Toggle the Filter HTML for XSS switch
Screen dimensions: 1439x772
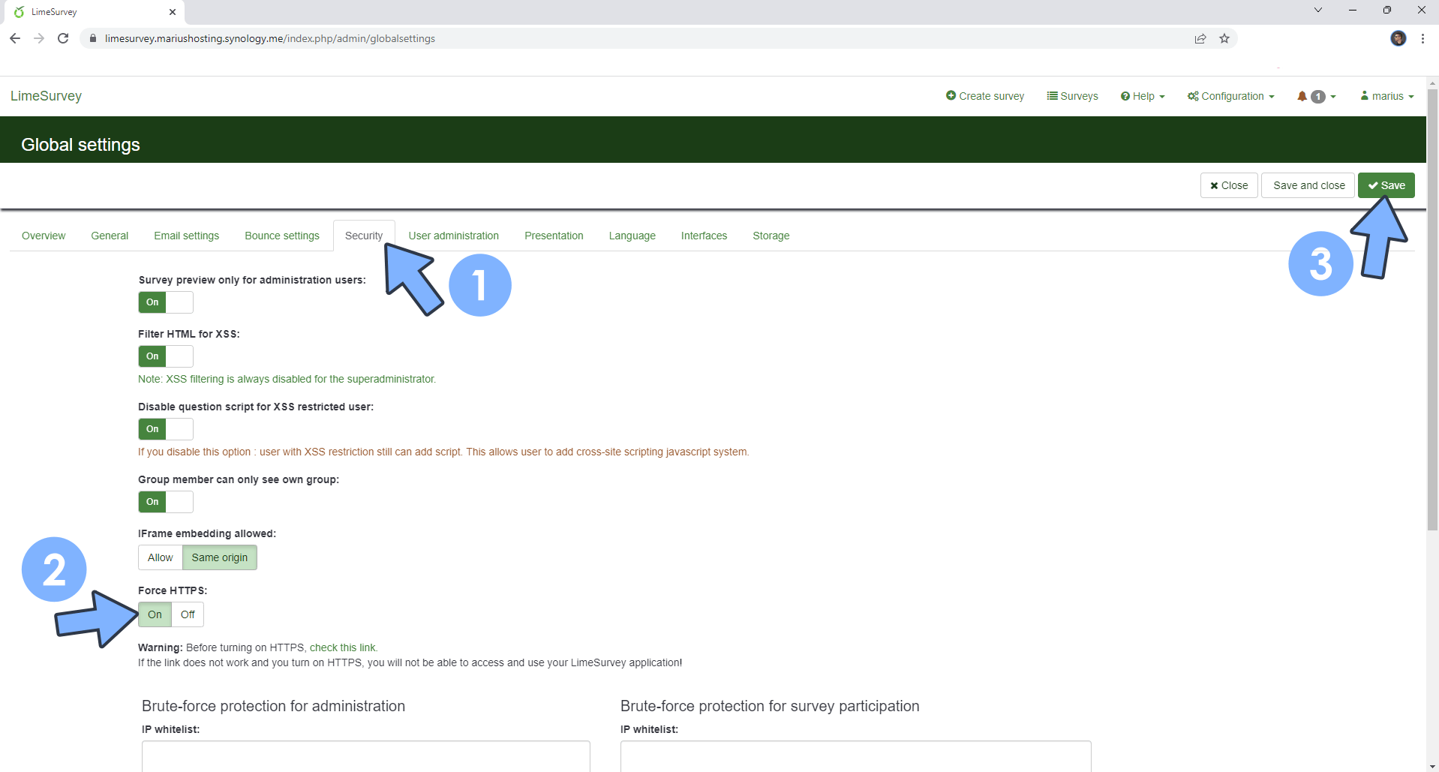166,356
